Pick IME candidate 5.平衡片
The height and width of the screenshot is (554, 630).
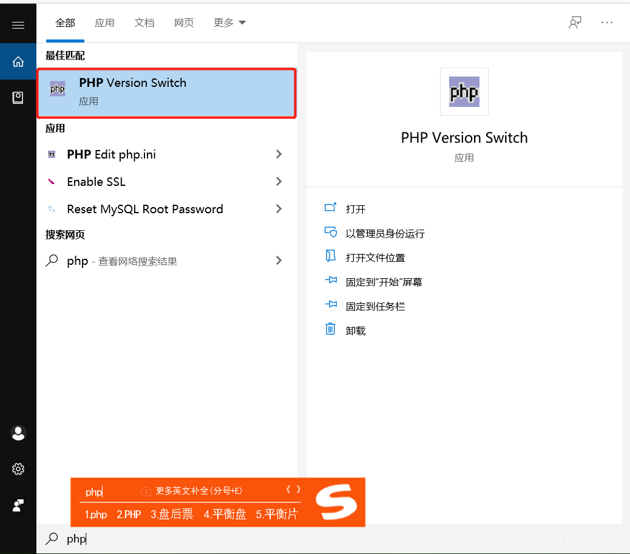[x=277, y=515]
